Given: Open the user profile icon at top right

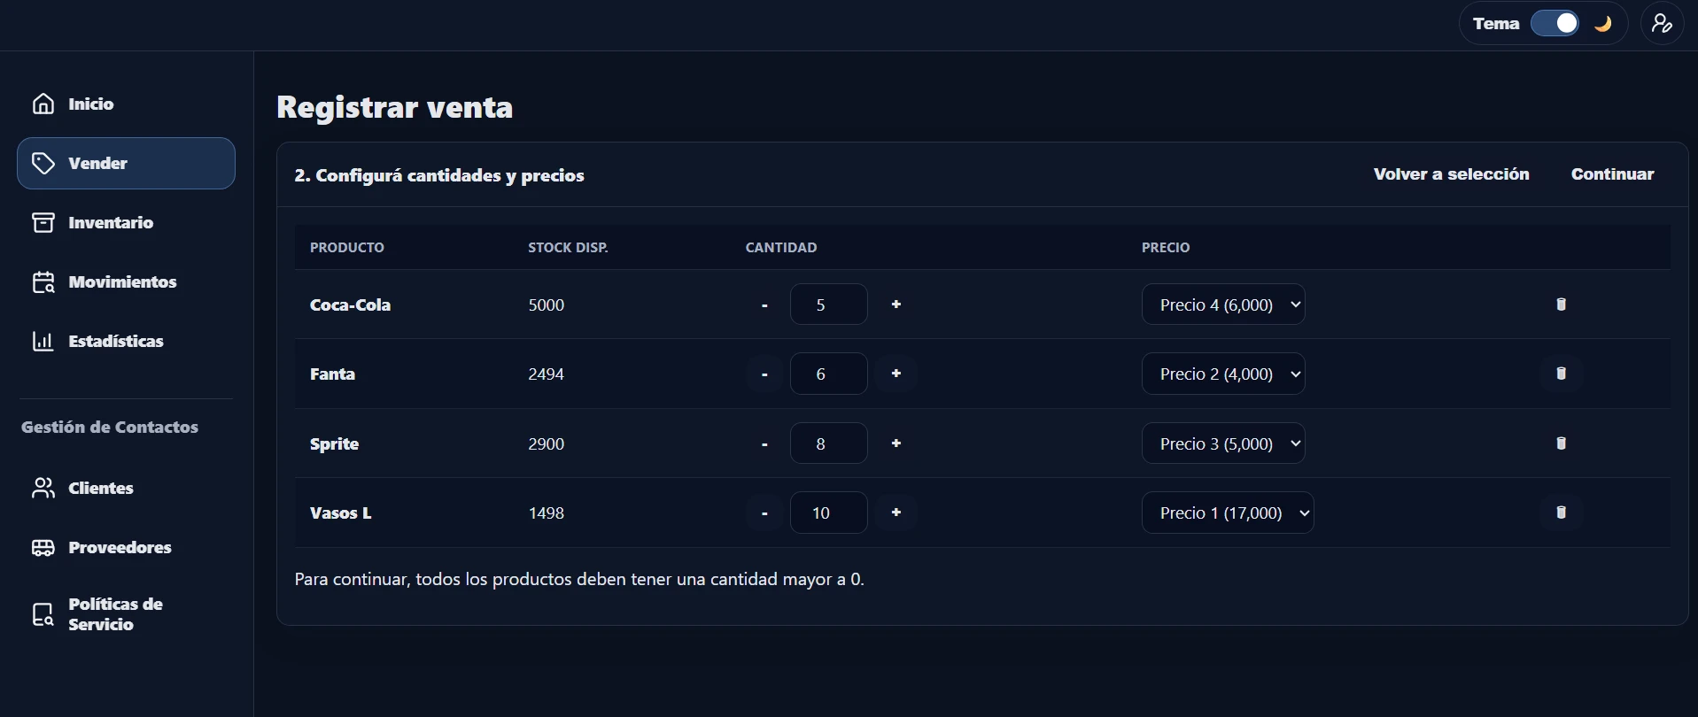Looking at the screenshot, I should coord(1662,24).
